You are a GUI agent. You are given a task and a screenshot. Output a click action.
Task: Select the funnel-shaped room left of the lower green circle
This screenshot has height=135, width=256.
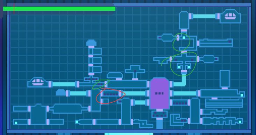click(162, 60)
